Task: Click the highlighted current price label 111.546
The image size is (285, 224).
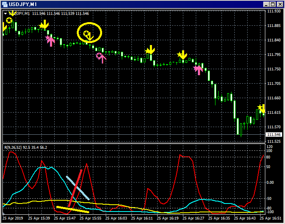Action: coord(274,135)
